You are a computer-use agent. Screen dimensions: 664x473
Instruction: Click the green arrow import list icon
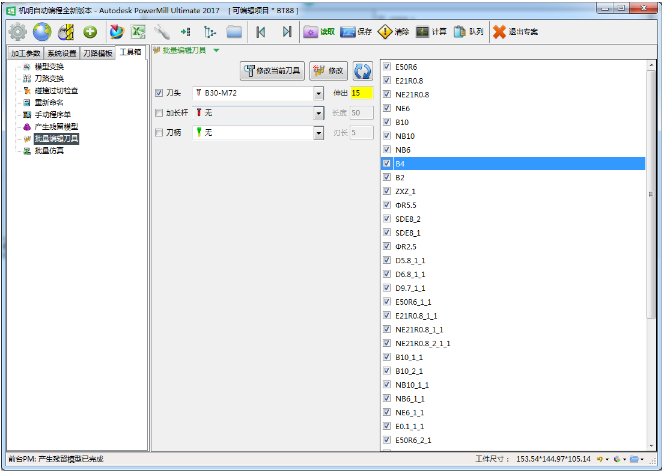(186, 32)
